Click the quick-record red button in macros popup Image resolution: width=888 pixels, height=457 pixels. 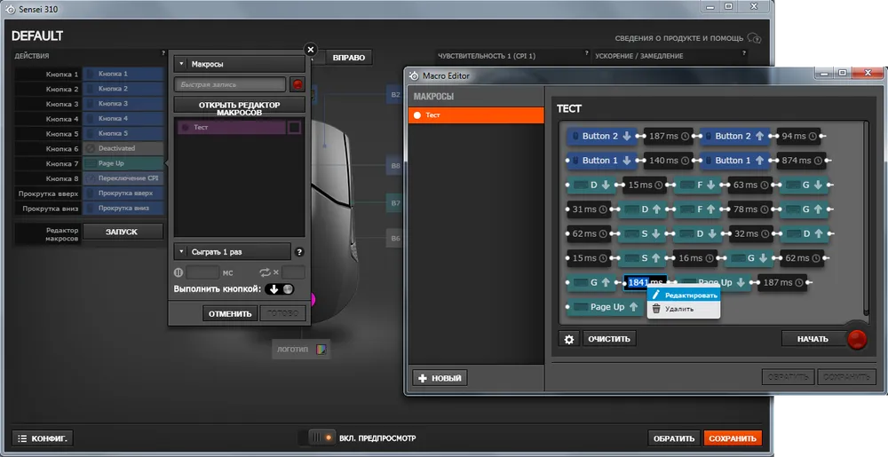pos(297,85)
